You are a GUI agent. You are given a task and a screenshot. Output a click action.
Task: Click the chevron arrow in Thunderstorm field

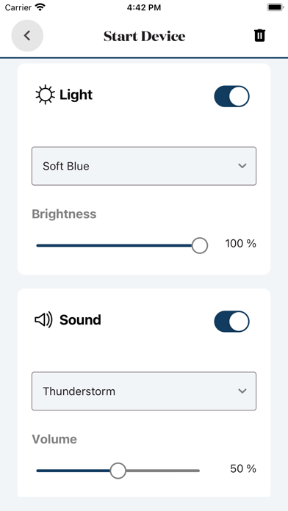click(242, 391)
